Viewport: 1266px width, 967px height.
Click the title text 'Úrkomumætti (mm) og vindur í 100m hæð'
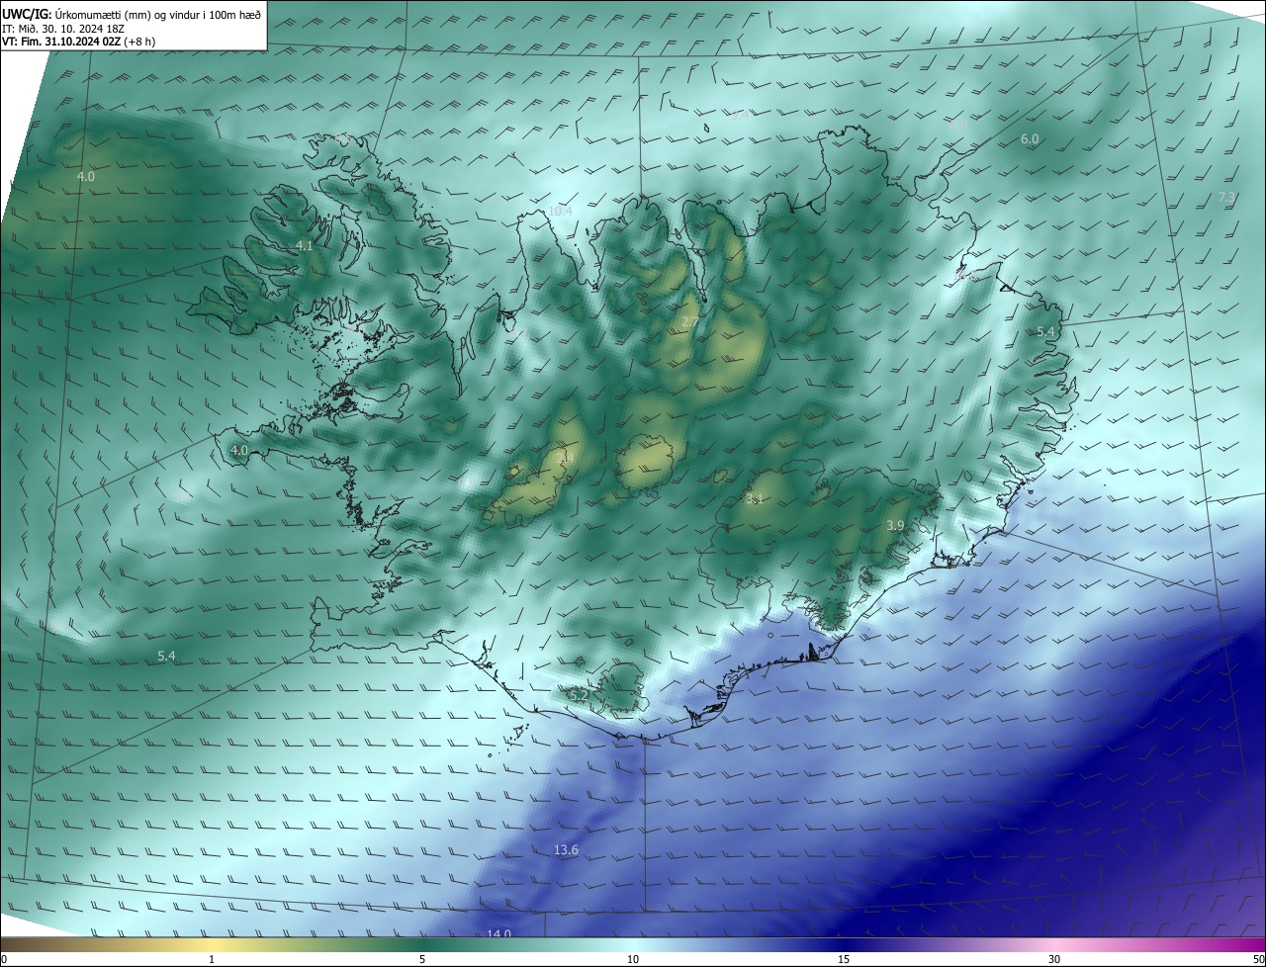pyautogui.click(x=156, y=14)
